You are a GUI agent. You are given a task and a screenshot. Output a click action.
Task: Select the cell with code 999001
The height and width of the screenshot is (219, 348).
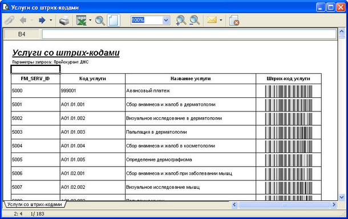[x=92, y=90]
